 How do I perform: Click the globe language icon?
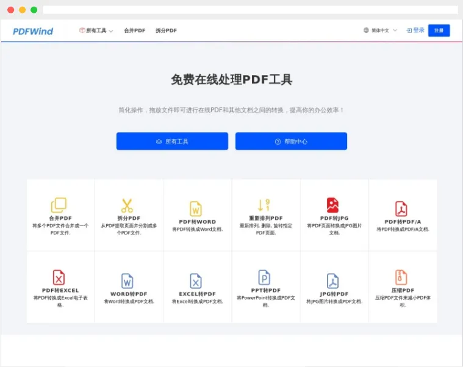coord(366,30)
